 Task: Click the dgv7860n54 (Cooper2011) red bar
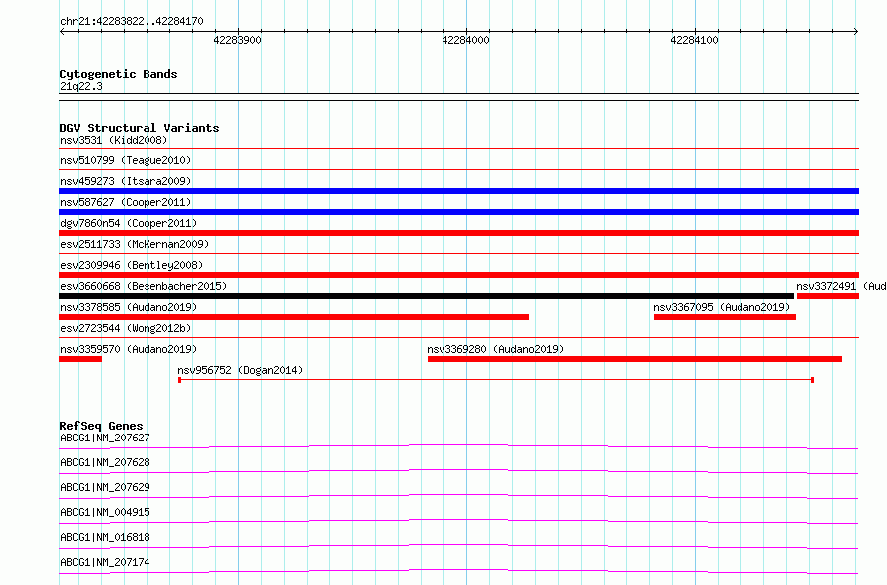458,233
